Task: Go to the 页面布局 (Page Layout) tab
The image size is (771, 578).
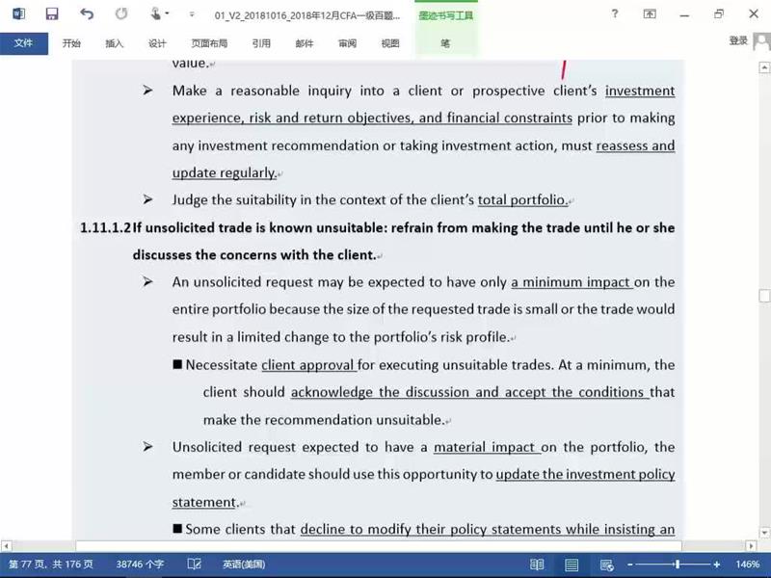Action: pyautogui.click(x=209, y=43)
